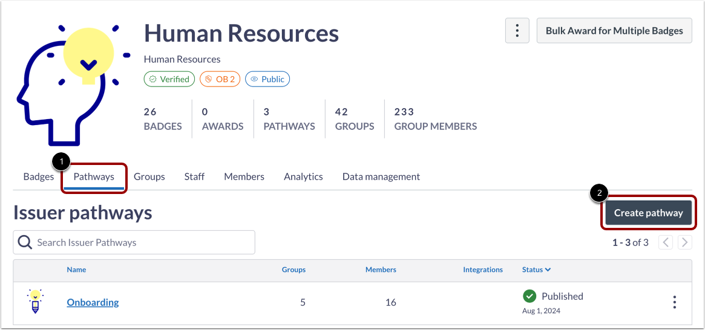705x330 pixels.
Task: Select the Pathways tab
Action: tap(94, 176)
